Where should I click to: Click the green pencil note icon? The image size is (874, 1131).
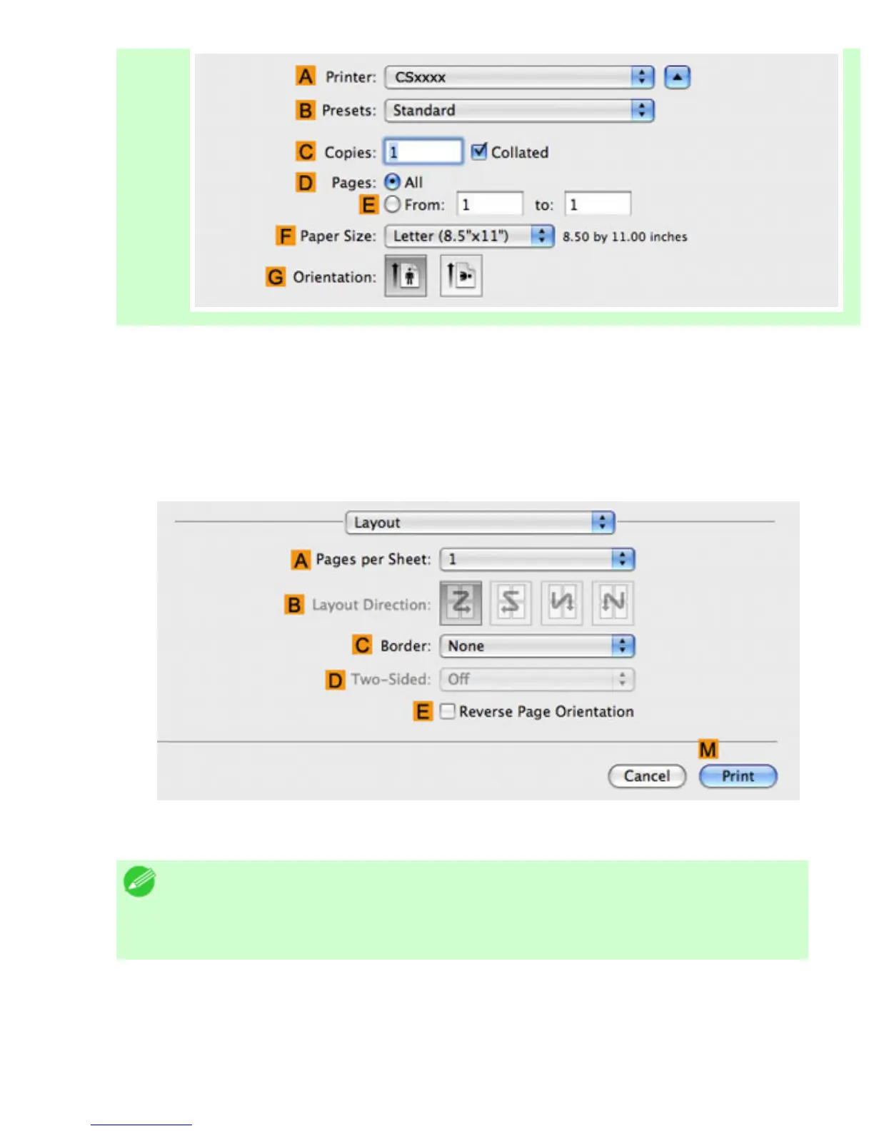tap(140, 881)
